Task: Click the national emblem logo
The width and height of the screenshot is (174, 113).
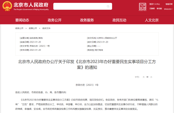Action: (x=7, y=6)
